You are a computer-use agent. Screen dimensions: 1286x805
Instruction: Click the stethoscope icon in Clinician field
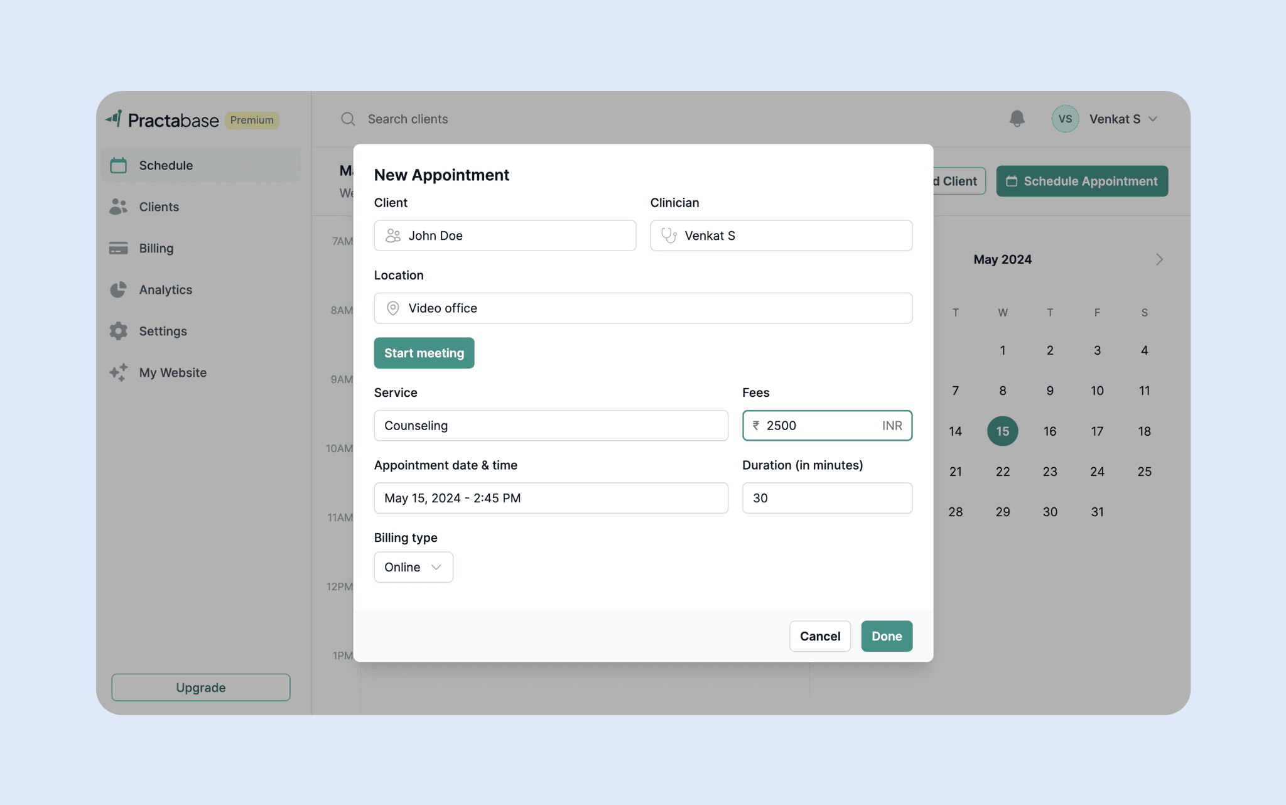669,235
